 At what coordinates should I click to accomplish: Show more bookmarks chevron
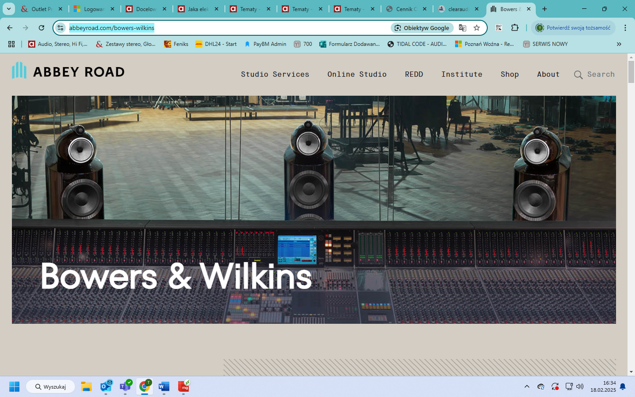pos(619,44)
